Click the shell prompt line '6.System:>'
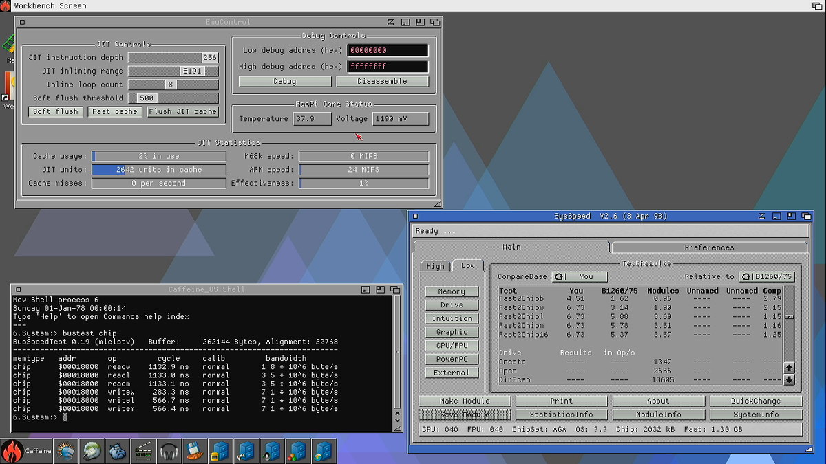This screenshot has height=464, width=826. (x=40, y=417)
